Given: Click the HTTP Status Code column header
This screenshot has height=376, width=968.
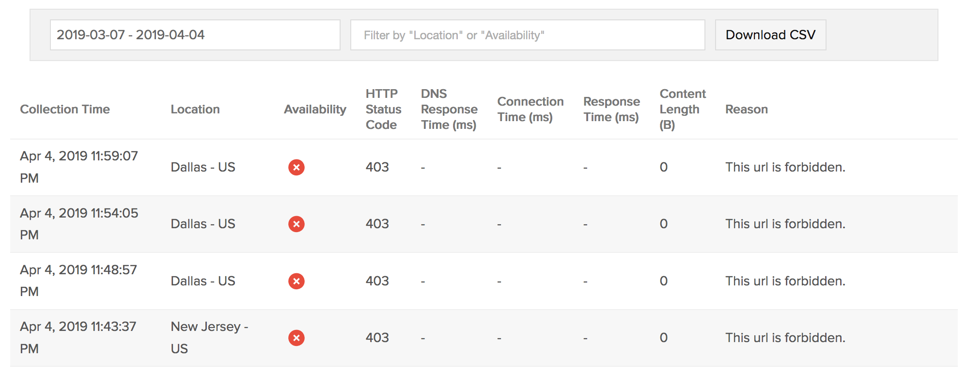Looking at the screenshot, I should [x=383, y=110].
